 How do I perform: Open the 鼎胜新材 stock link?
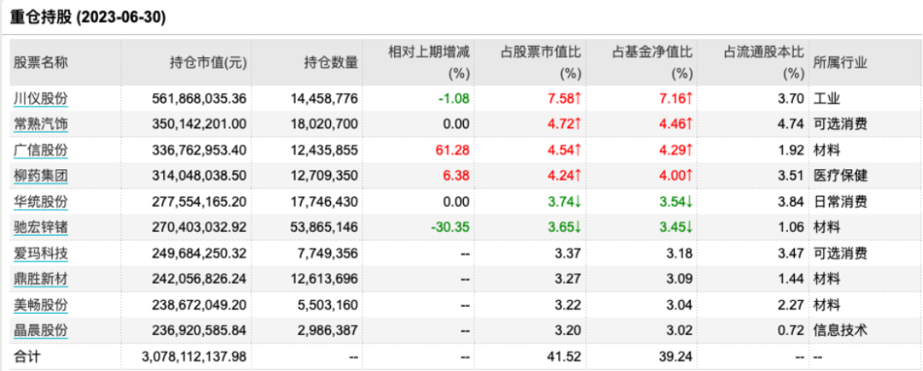pyautogui.click(x=41, y=280)
